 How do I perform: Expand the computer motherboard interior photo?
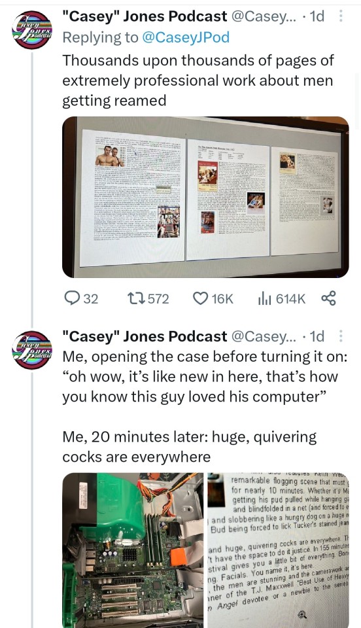[133, 550]
